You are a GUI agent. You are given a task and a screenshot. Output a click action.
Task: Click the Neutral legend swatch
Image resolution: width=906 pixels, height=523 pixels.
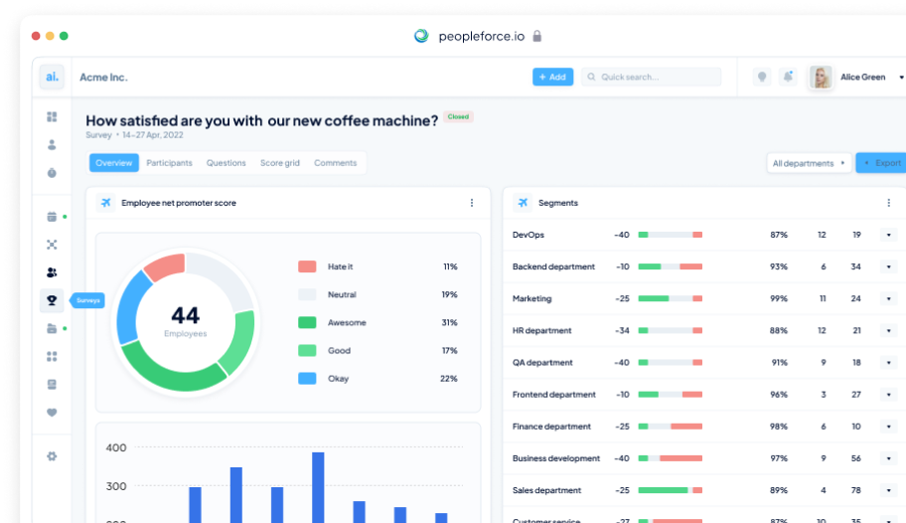307,294
